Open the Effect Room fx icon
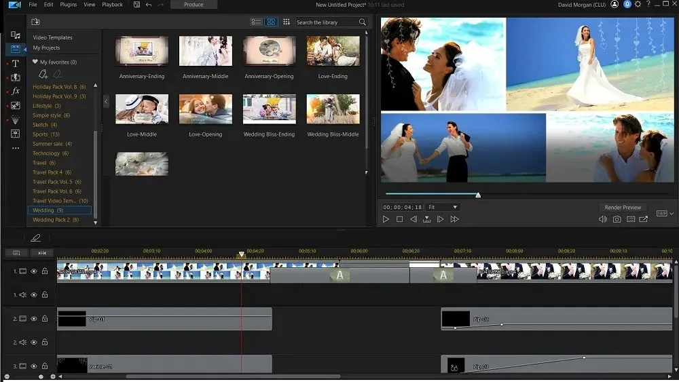This screenshot has height=382, width=679. tap(15, 91)
